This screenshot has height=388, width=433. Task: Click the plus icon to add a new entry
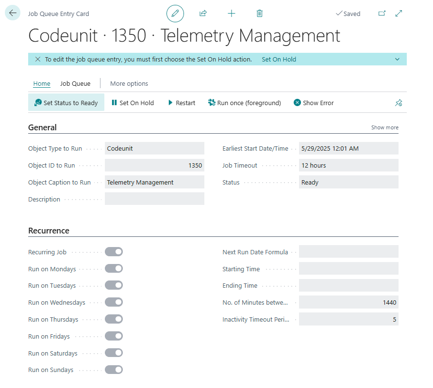[x=232, y=13]
